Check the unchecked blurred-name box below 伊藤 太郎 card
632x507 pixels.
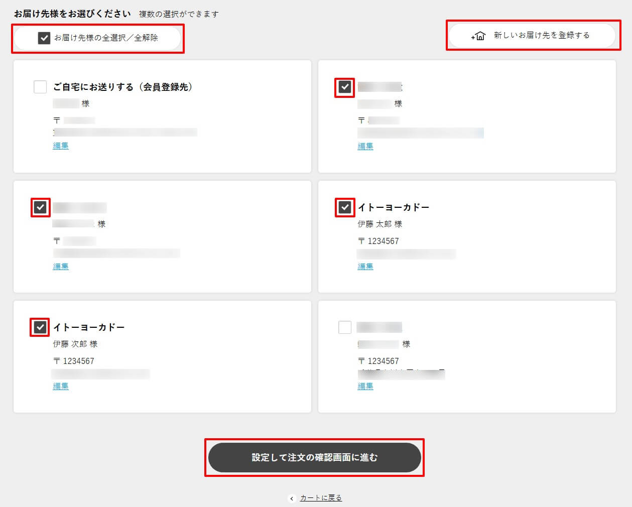click(345, 327)
